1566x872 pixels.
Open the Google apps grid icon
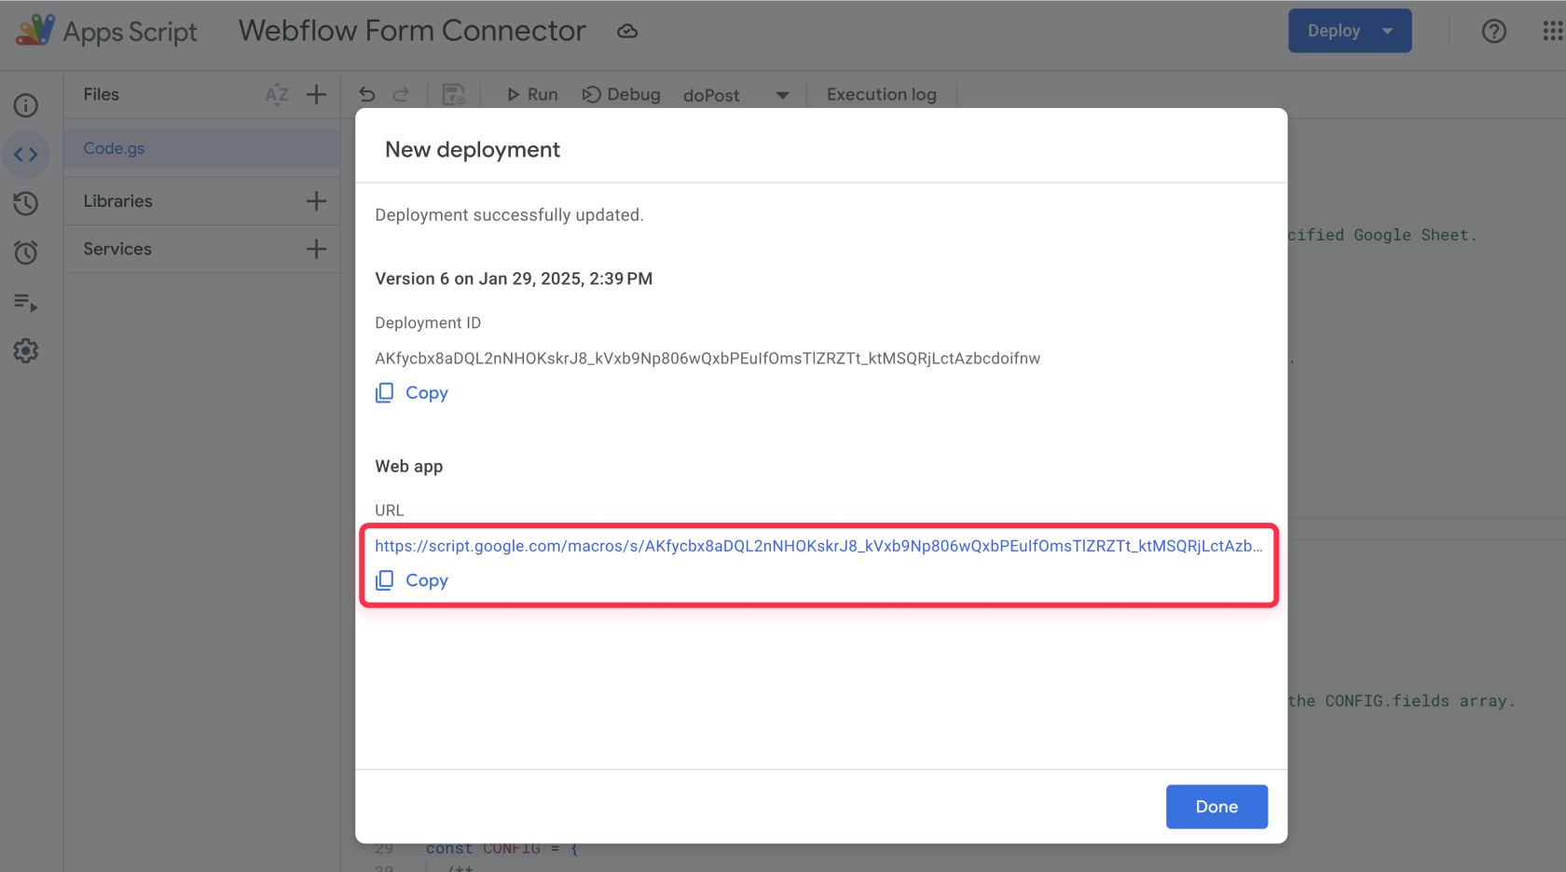(1552, 31)
